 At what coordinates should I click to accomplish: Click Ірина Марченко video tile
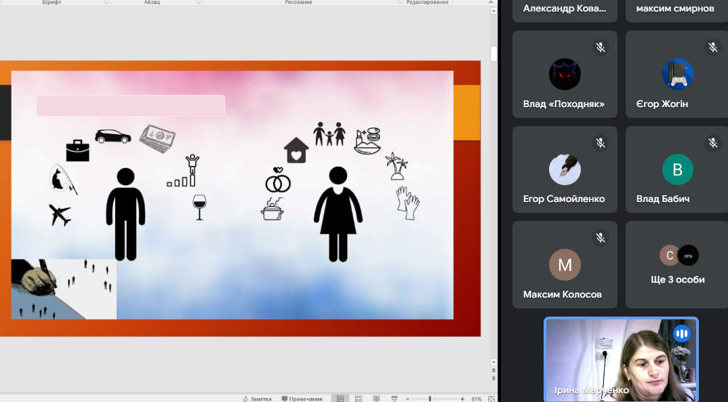(621, 360)
